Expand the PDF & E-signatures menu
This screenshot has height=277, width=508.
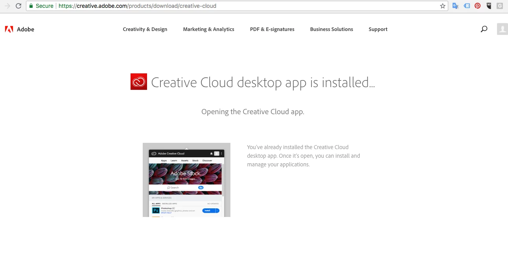click(x=272, y=29)
